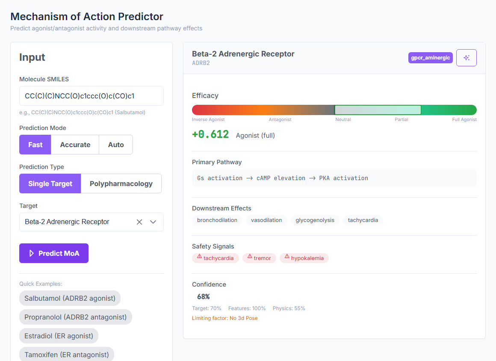Click the Agonist (full) classification label

[255, 136]
